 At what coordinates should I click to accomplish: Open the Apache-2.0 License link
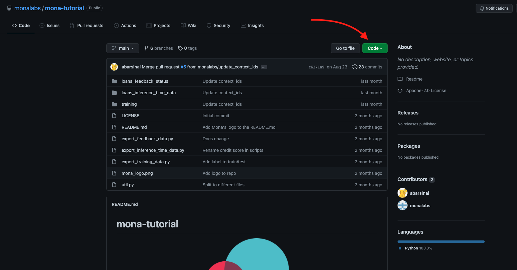[422, 91]
